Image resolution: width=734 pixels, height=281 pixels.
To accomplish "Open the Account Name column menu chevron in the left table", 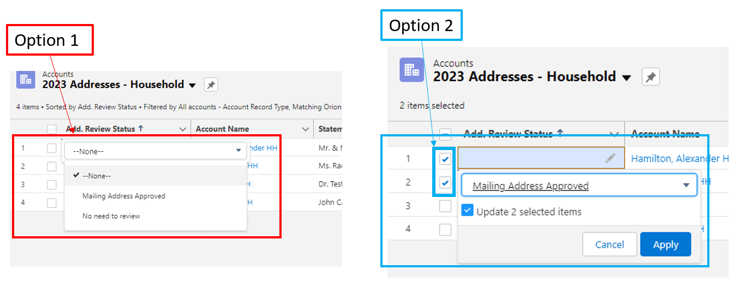I will (x=306, y=129).
